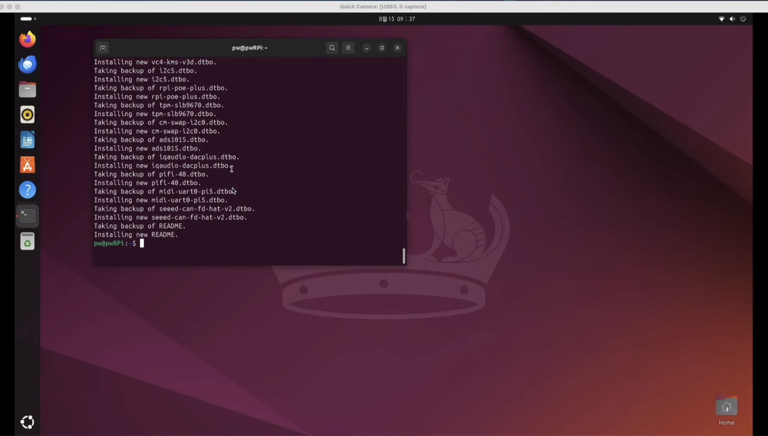The width and height of the screenshot is (768, 436).
Task: Launch LibreOffice Writer from dock
Action: pos(28,140)
